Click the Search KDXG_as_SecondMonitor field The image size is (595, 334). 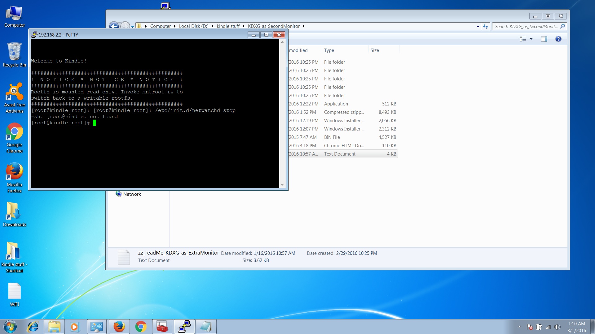click(x=526, y=27)
